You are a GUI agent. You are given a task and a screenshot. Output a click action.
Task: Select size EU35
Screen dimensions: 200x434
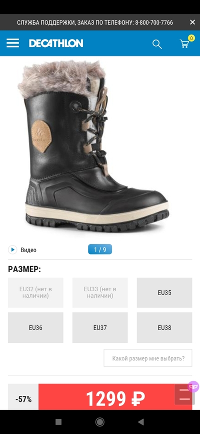164,293
